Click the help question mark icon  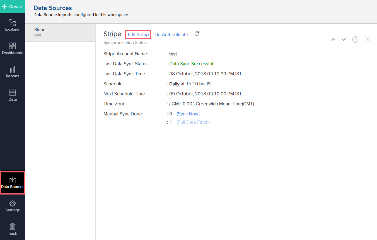pos(355,39)
